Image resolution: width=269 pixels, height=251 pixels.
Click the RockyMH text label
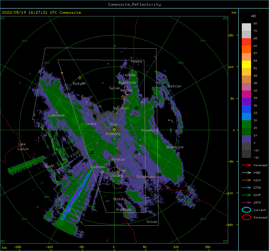click(x=79, y=84)
